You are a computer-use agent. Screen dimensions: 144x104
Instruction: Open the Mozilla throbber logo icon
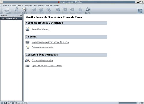coord(140,11)
